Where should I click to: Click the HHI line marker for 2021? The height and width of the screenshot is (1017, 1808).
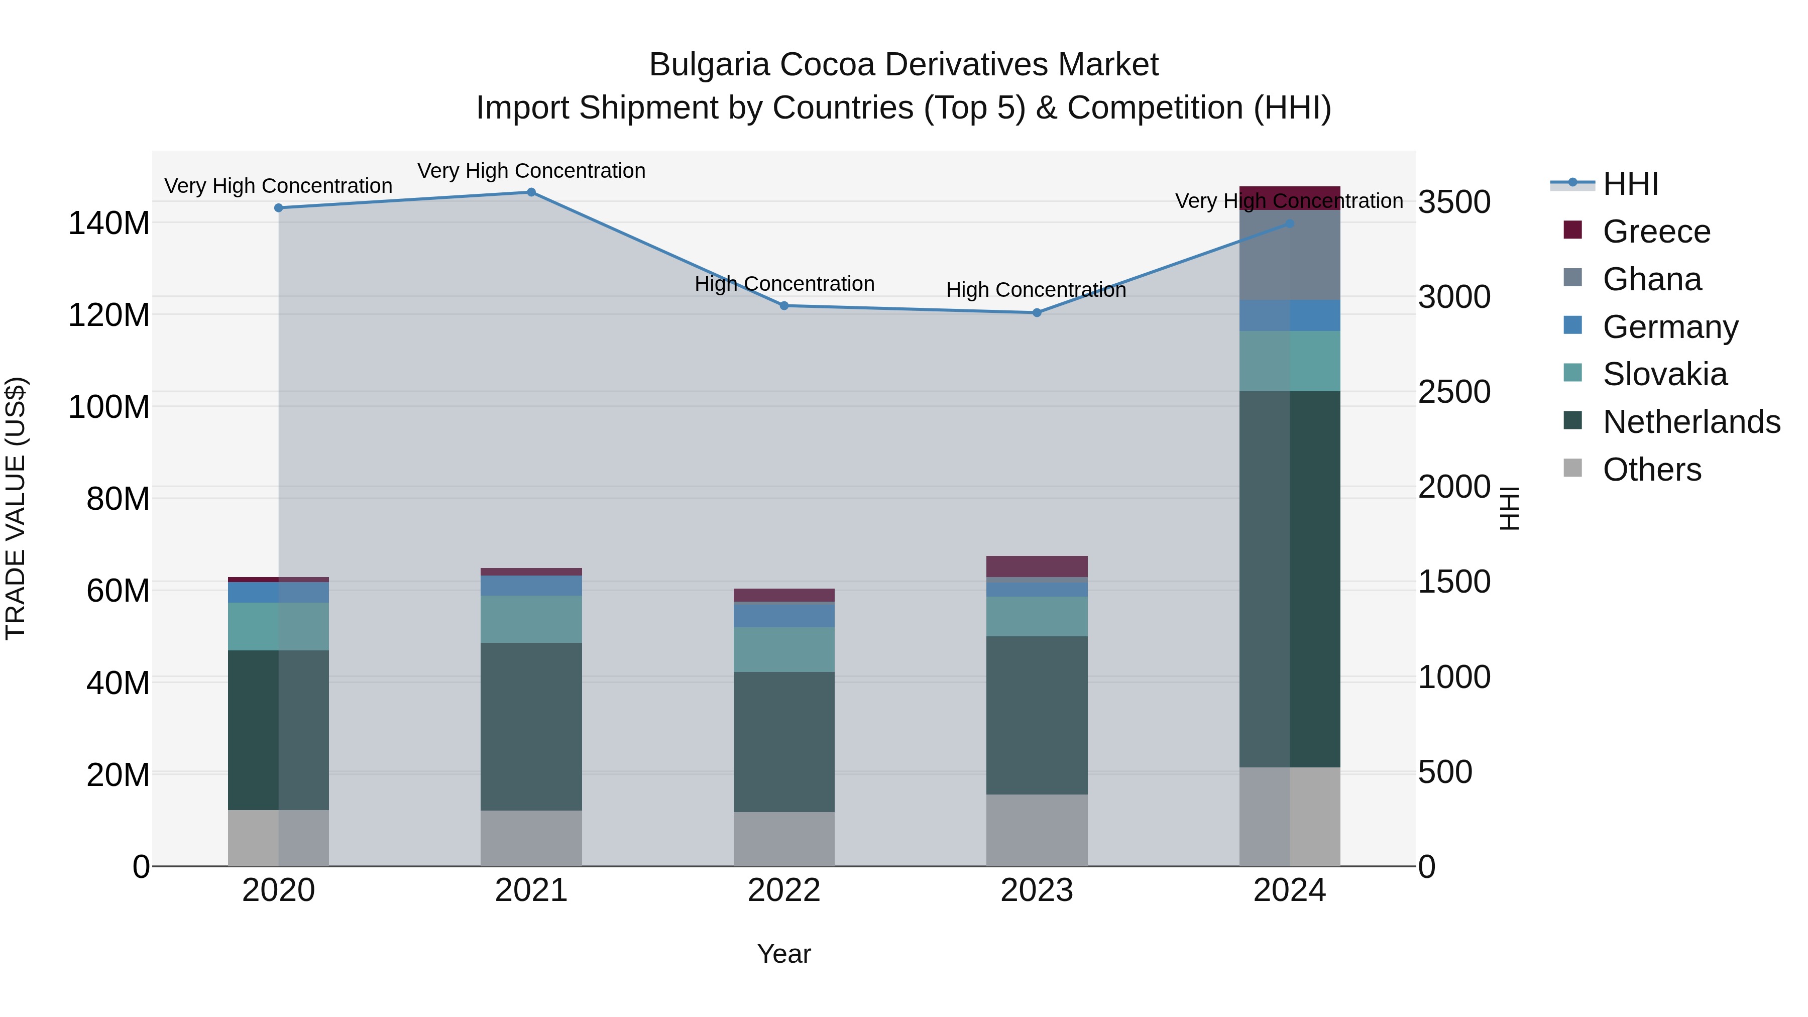click(x=531, y=192)
